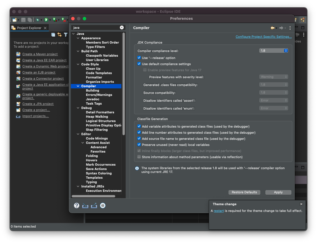This screenshot has height=243, width=317.
Task: Click the Import projects icon
Action: tap(18, 116)
